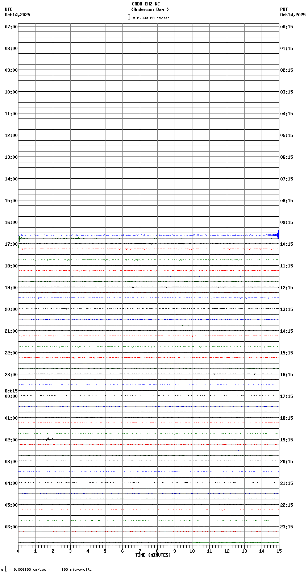Screen dimensions: 308x574
Task: Click the 16:00 UTC row label
Action: tap(11, 222)
